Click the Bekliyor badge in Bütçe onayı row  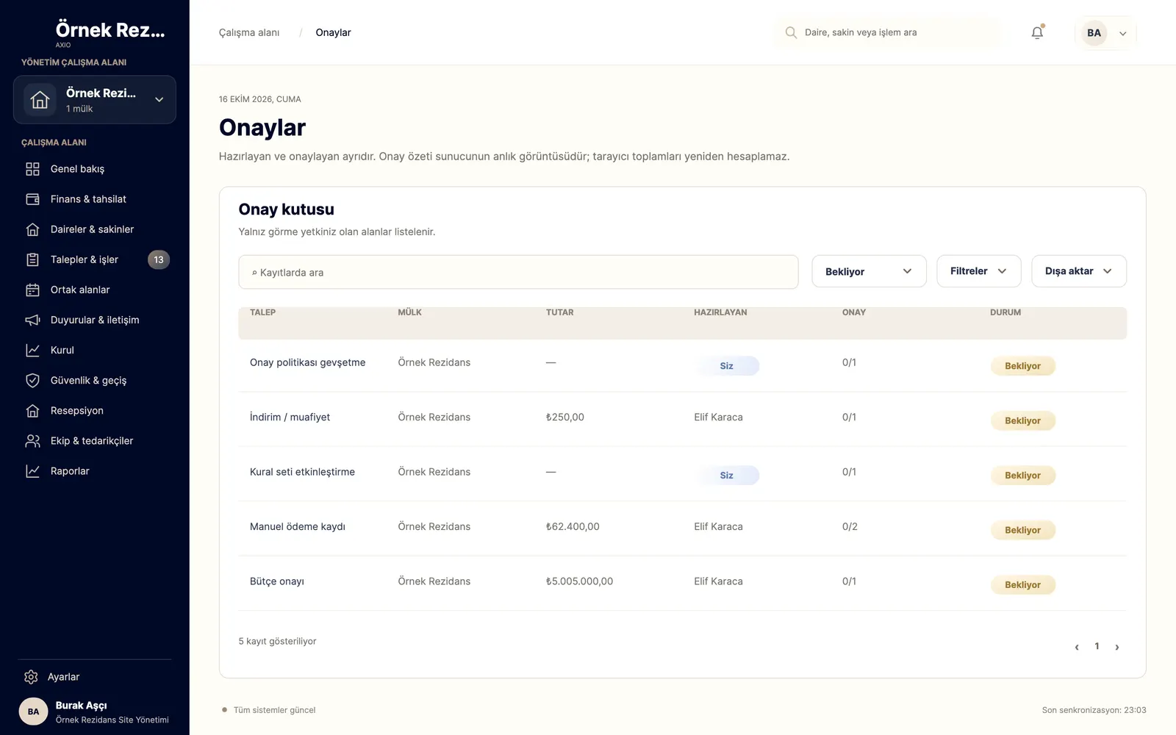[1022, 585]
